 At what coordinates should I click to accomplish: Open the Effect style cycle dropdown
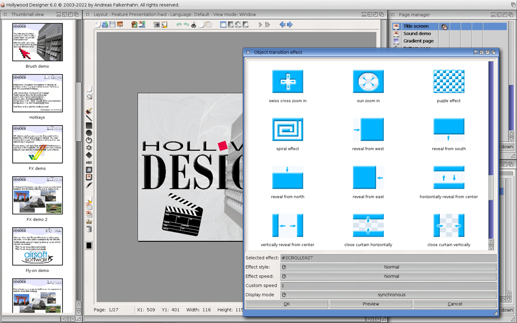coord(391,267)
